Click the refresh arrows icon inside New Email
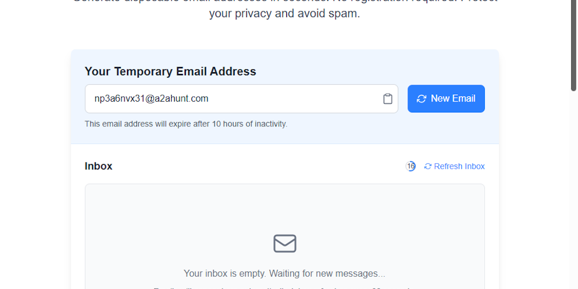578x289 pixels. [x=421, y=99]
